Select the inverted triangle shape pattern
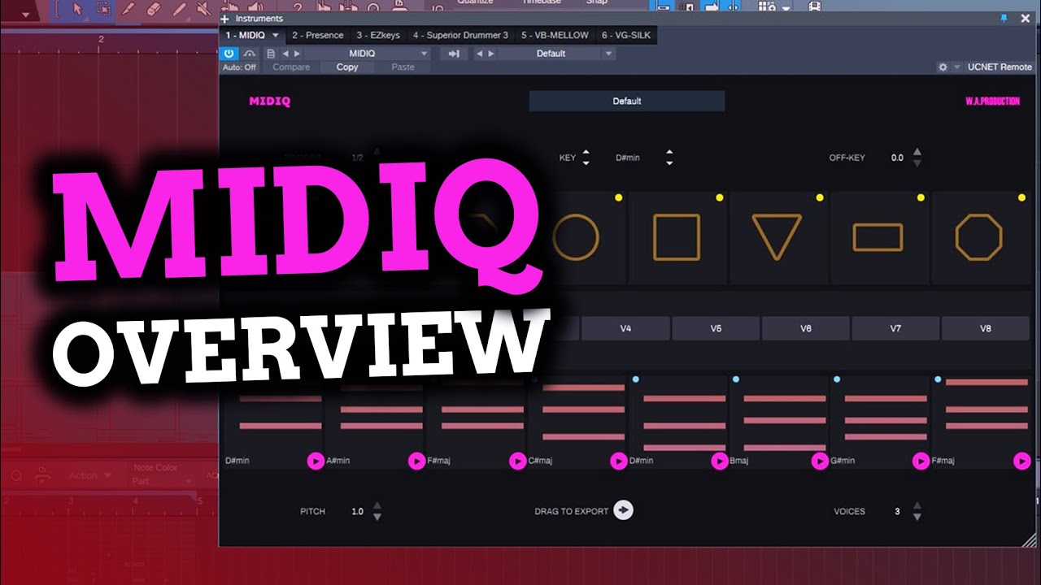 [777, 237]
